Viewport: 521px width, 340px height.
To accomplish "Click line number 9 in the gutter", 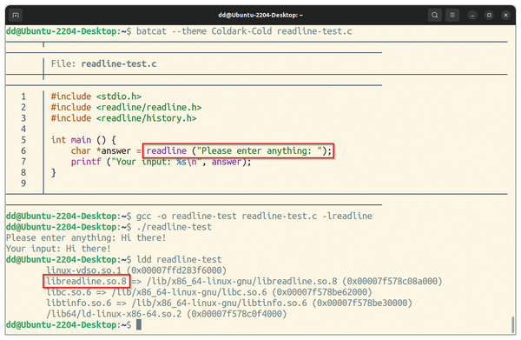I will (23, 183).
